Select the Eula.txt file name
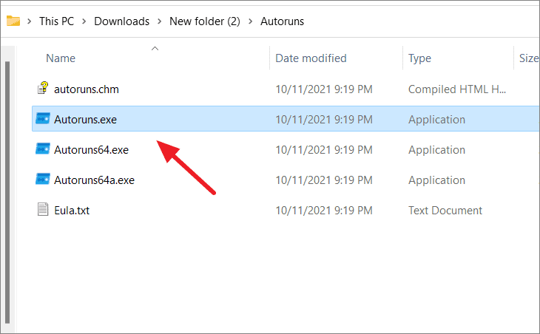 pyautogui.click(x=72, y=210)
